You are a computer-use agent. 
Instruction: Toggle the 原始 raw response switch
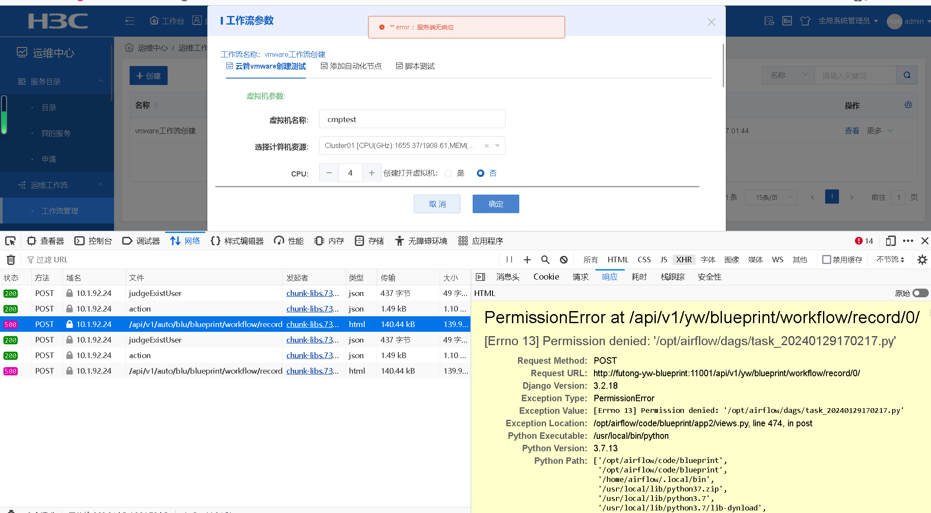(x=920, y=293)
